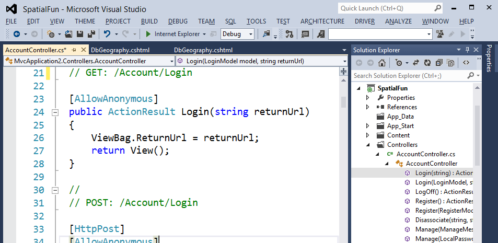Click the Home icon in Solution Explorer

pyautogui.click(x=382, y=63)
